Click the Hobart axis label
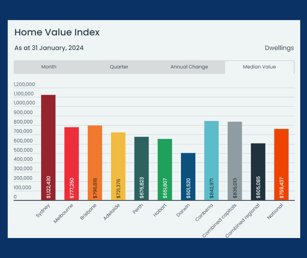307x258 pixels. click(160, 210)
